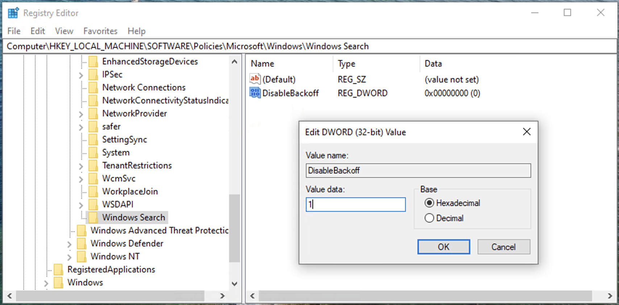Viewport: 619px width, 305px height.
Task: Expand the IPSec registry key
Action: click(81, 75)
